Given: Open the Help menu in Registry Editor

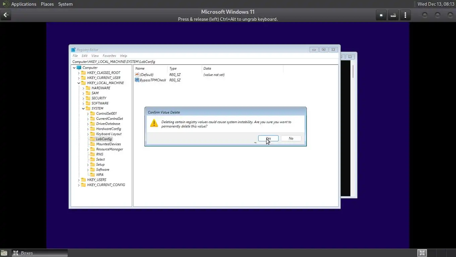Looking at the screenshot, I should pos(123,56).
